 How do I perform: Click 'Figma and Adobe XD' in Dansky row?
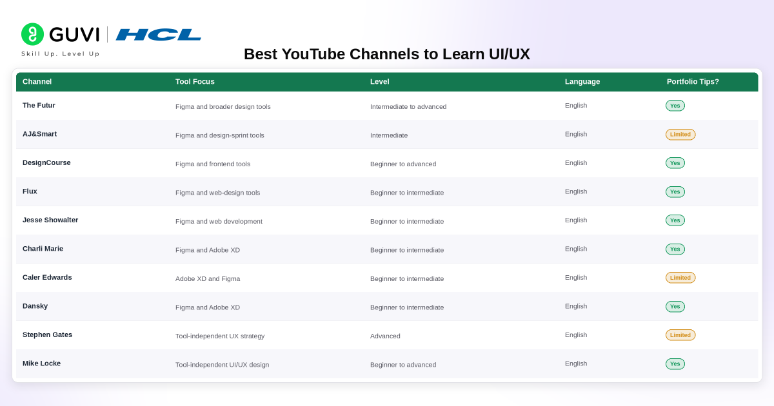click(x=208, y=307)
